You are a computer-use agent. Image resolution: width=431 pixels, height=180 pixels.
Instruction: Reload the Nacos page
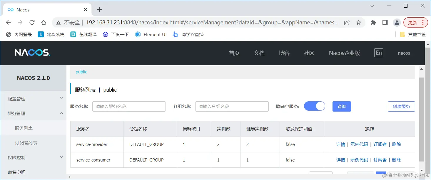pos(32,23)
